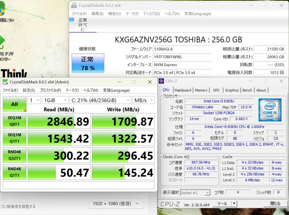The height and width of the screenshot is (215, 289).
Task: Click the SEQ1M Q1T1 write result 1322.57
Action: pyautogui.click(x=123, y=138)
